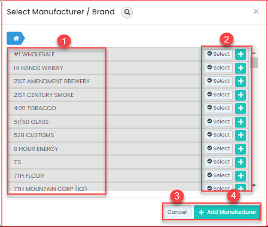Viewport: 268px width, 227px height.
Task: Click plus icon next to 7TH FLOOR
Action: [240, 175]
